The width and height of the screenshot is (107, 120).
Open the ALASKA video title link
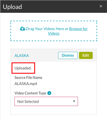[22, 56]
